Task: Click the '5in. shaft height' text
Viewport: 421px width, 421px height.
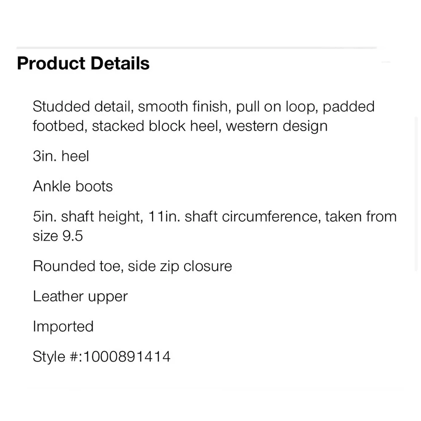Action: (88, 216)
